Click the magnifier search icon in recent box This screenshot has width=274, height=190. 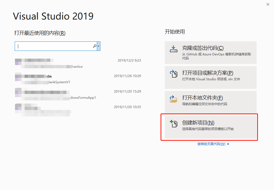[94, 46]
